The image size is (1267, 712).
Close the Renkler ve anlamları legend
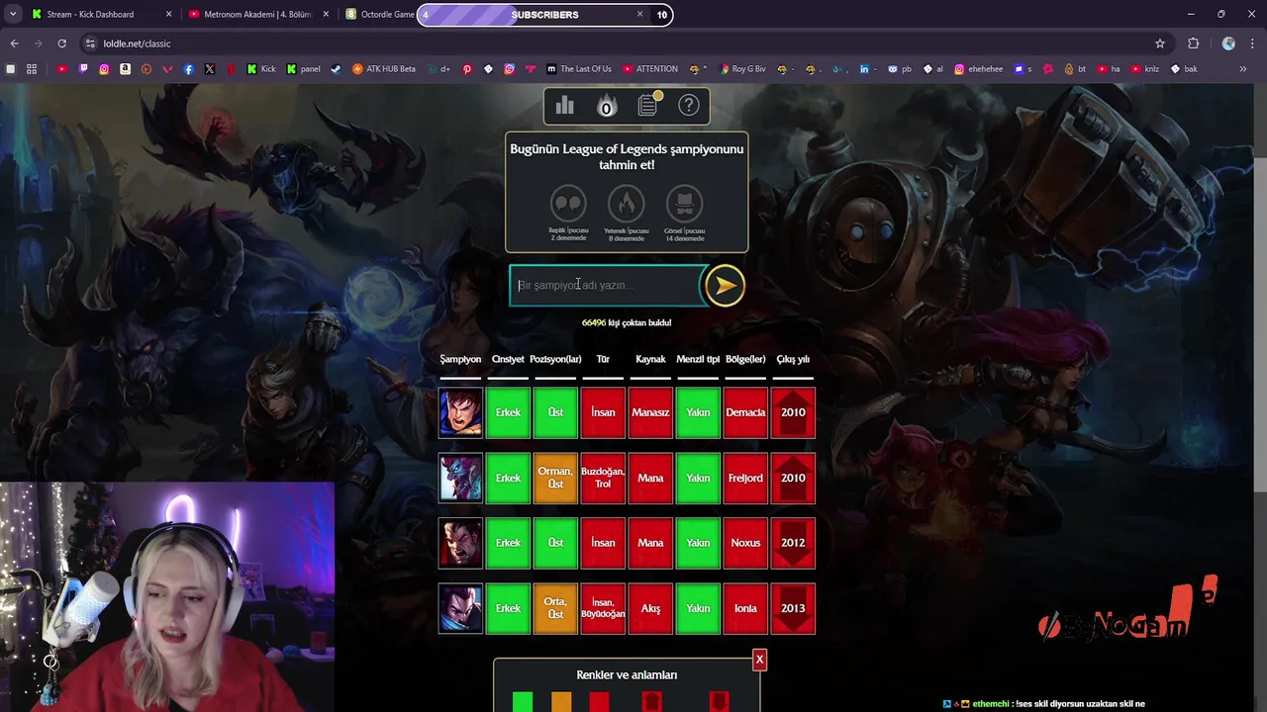pyautogui.click(x=759, y=660)
